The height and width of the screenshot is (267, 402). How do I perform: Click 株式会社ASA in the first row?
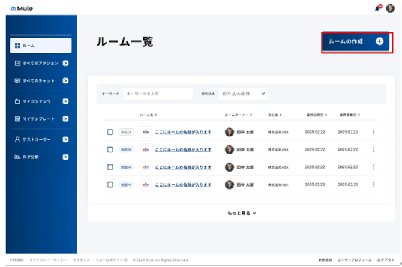pyautogui.click(x=278, y=132)
